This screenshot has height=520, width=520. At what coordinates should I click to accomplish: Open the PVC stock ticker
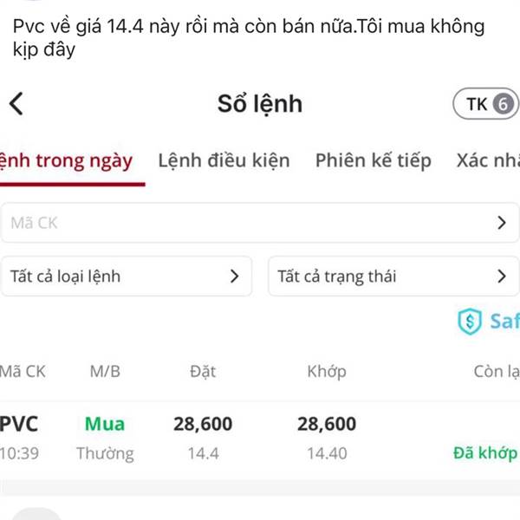[x=19, y=424]
